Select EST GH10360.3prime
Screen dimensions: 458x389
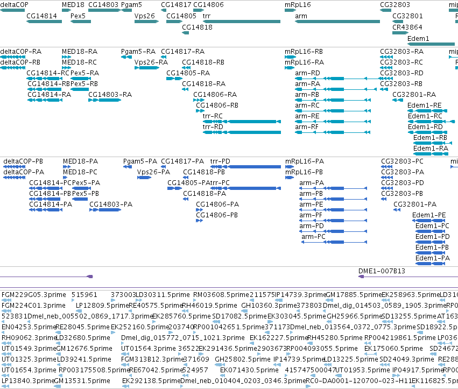(x=269, y=306)
